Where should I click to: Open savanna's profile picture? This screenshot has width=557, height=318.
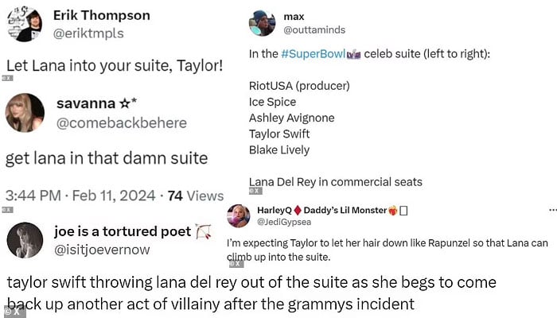pos(25,113)
